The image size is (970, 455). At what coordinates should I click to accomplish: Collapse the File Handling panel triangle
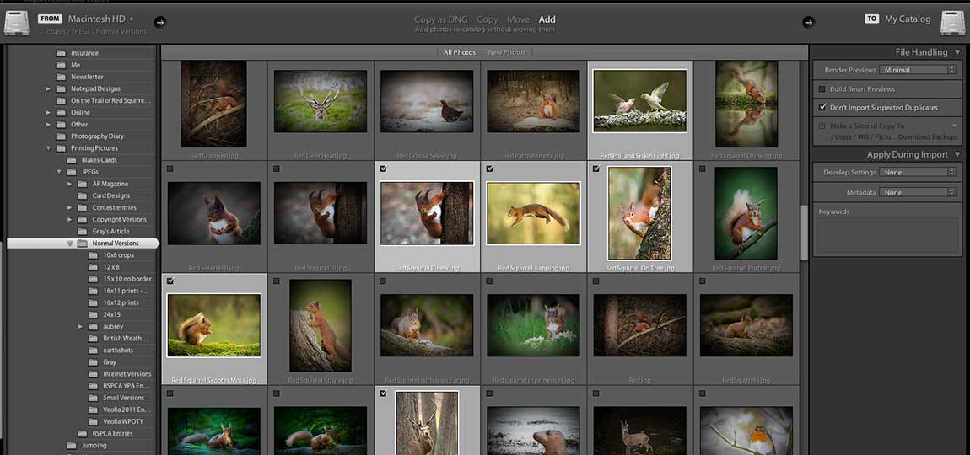(957, 52)
